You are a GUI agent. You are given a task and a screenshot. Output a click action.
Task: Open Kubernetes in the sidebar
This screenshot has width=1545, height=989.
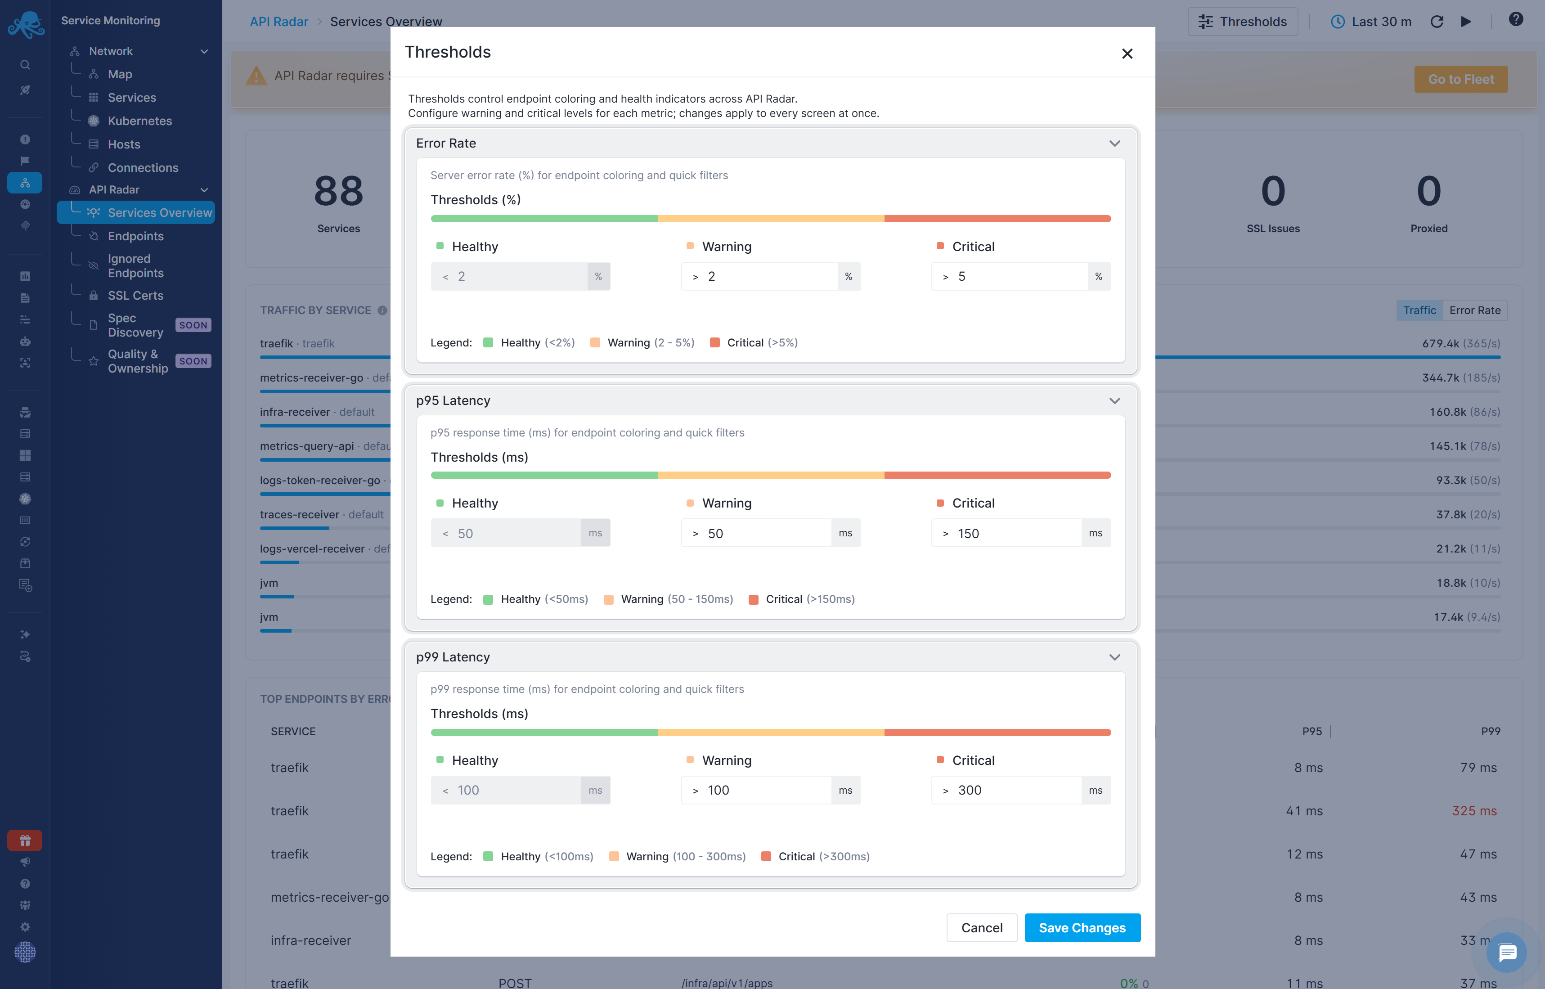140,121
